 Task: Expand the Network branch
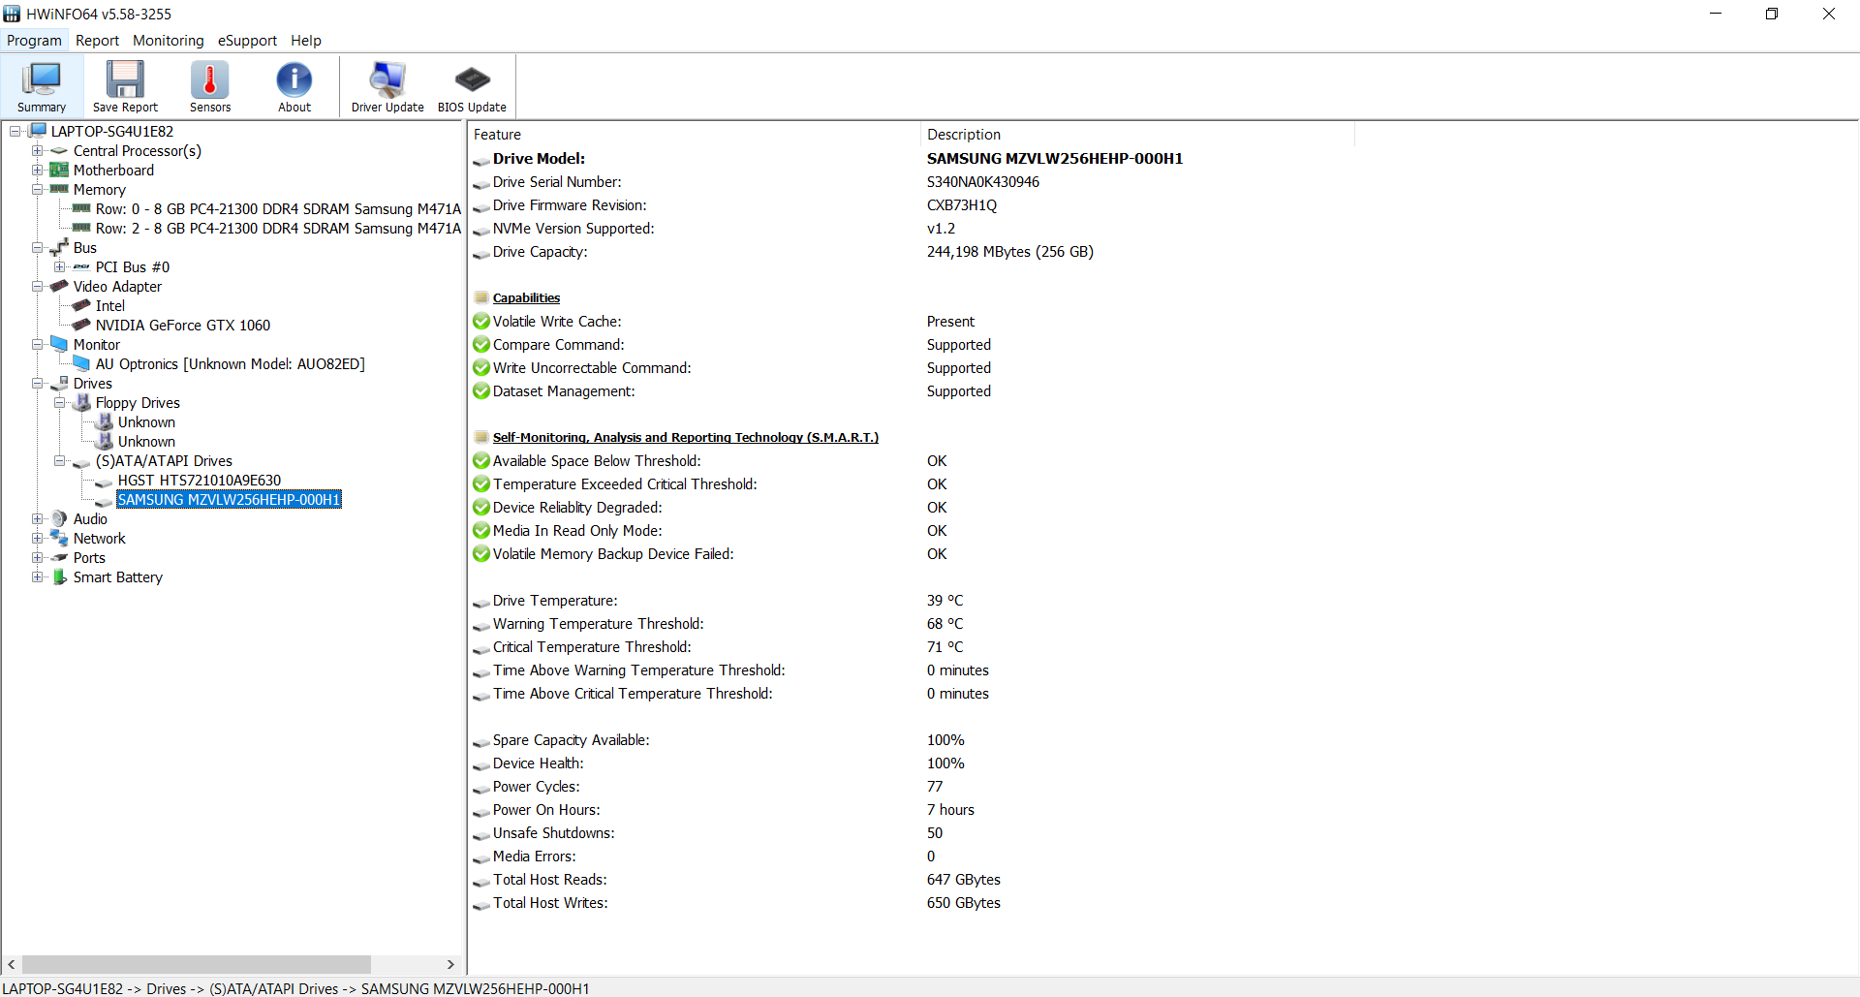point(37,538)
